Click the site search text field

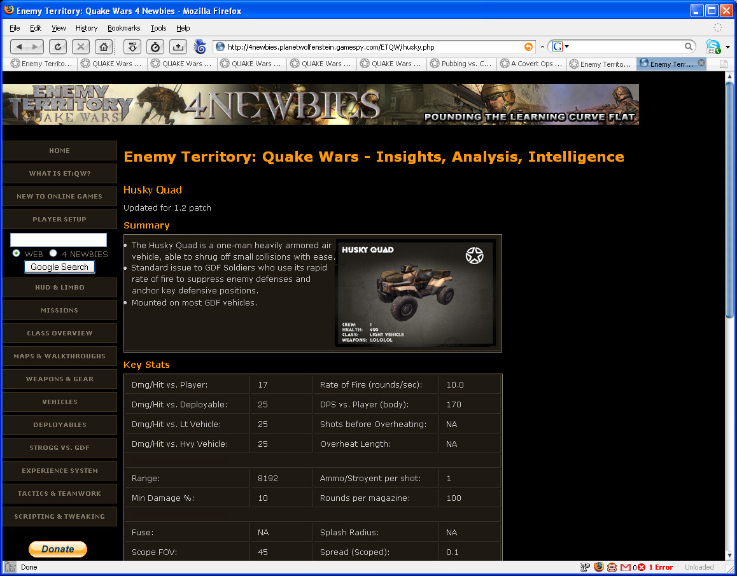coord(59,240)
